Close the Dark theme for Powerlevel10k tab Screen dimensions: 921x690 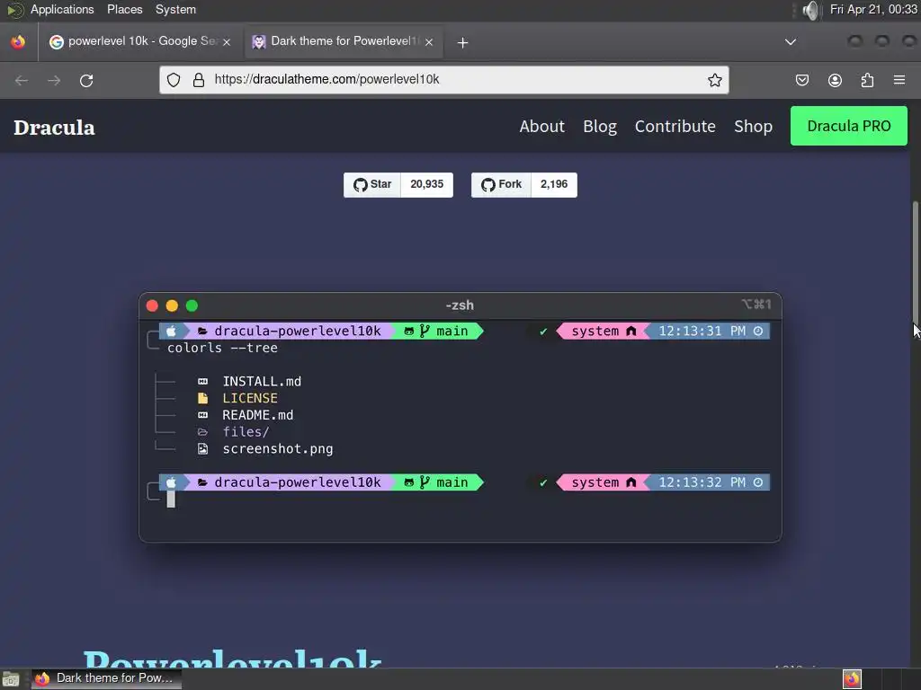pyautogui.click(x=429, y=42)
